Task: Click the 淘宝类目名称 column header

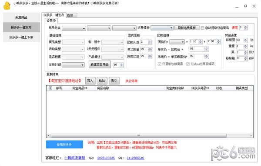Action: [x=175, y=88]
